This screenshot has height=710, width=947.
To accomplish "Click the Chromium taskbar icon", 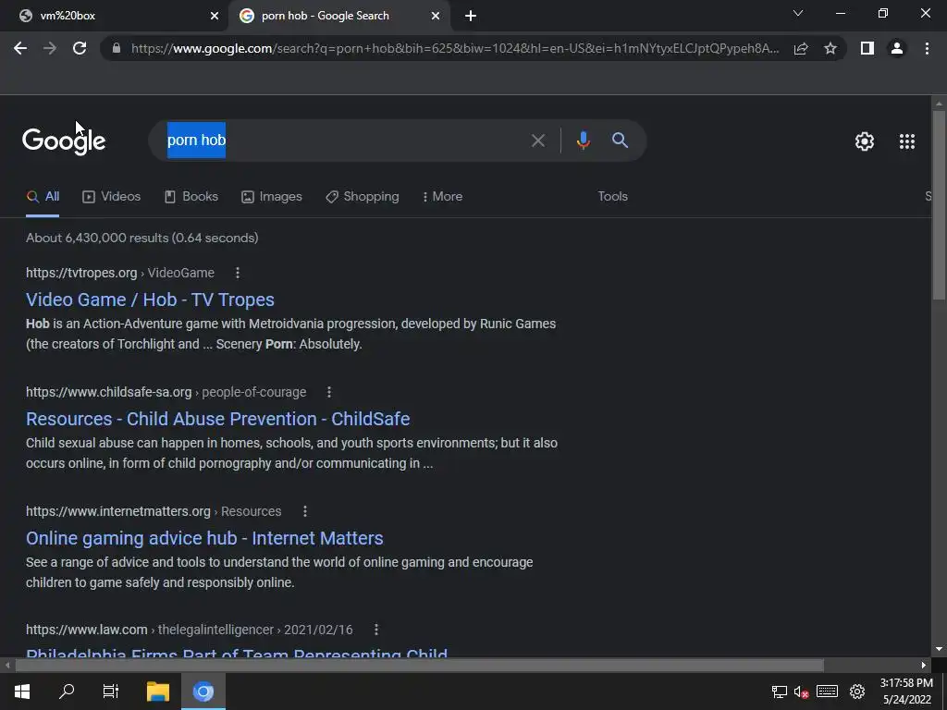I will (203, 692).
